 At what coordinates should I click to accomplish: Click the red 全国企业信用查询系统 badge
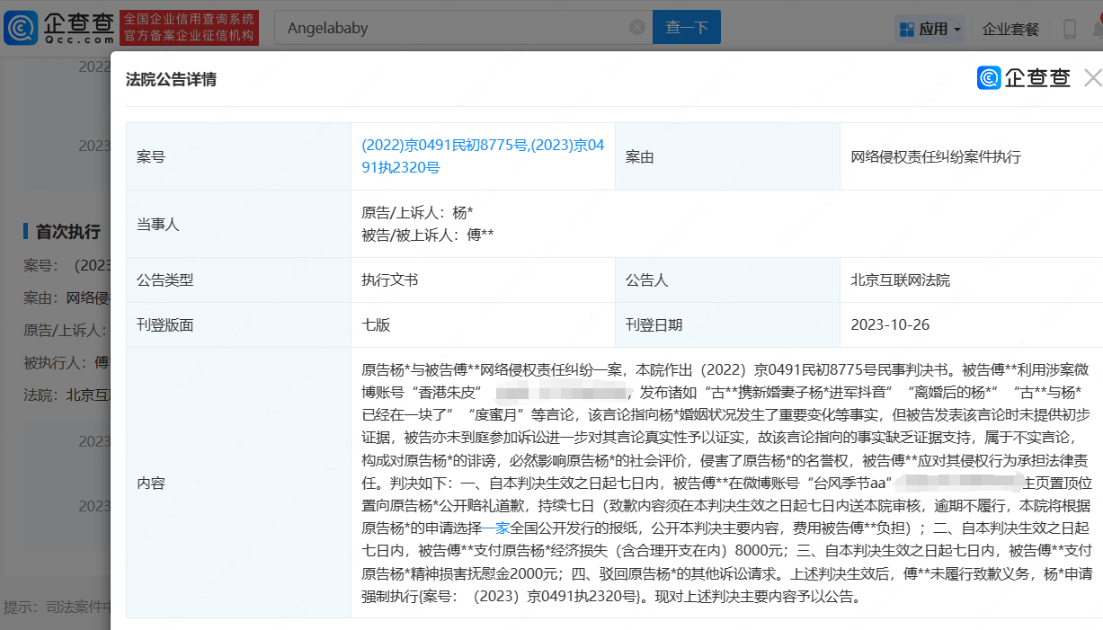pos(189,28)
